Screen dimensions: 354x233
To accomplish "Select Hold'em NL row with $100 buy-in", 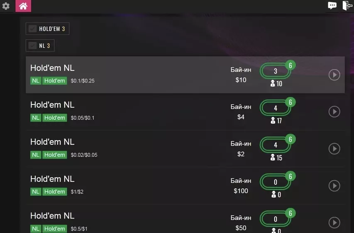I will point(185,186).
